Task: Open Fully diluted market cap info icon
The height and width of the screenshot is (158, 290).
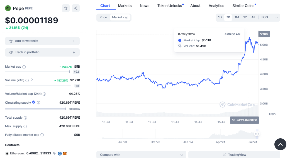Action: click(42, 135)
